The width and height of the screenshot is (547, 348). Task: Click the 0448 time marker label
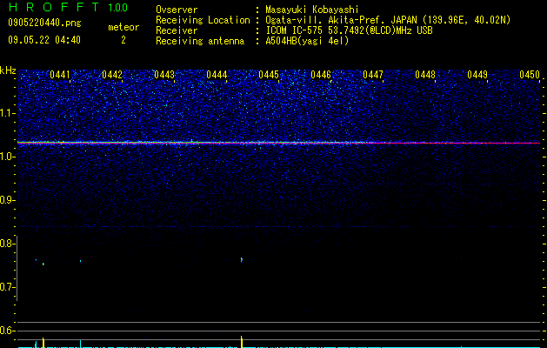425,75
